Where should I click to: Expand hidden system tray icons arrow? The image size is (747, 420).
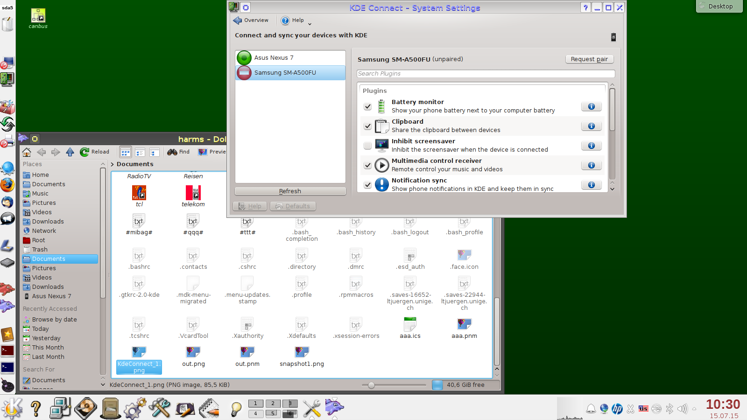pyautogui.click(x=694, y=409)
